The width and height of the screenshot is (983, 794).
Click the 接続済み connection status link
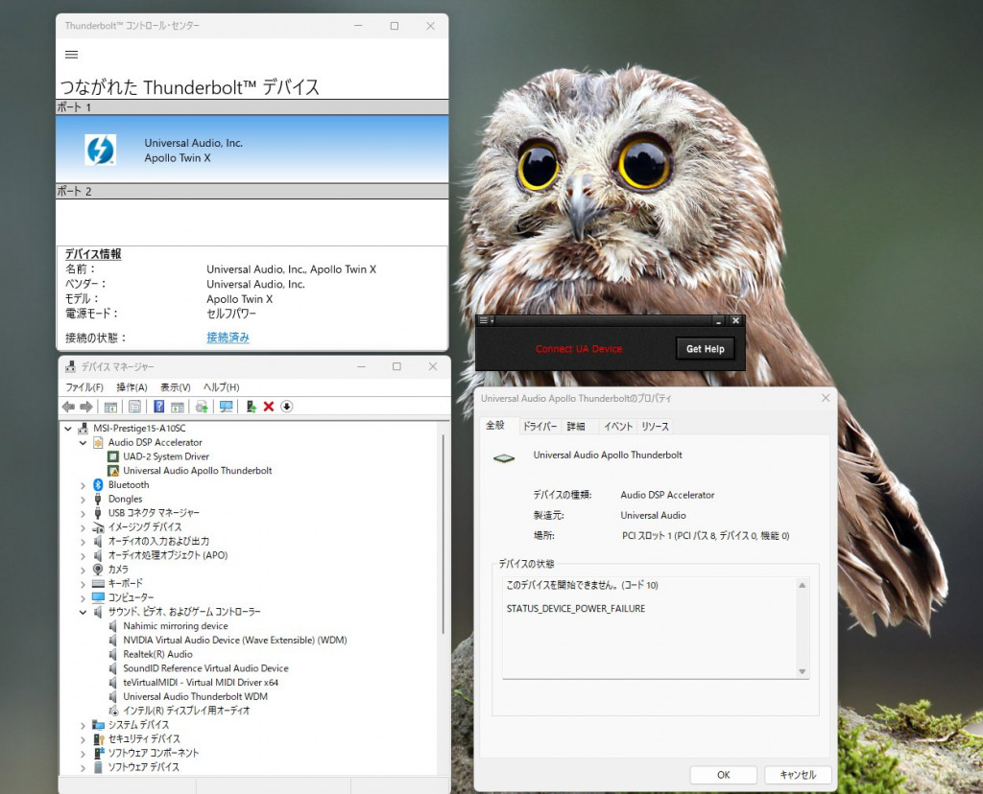228,338
